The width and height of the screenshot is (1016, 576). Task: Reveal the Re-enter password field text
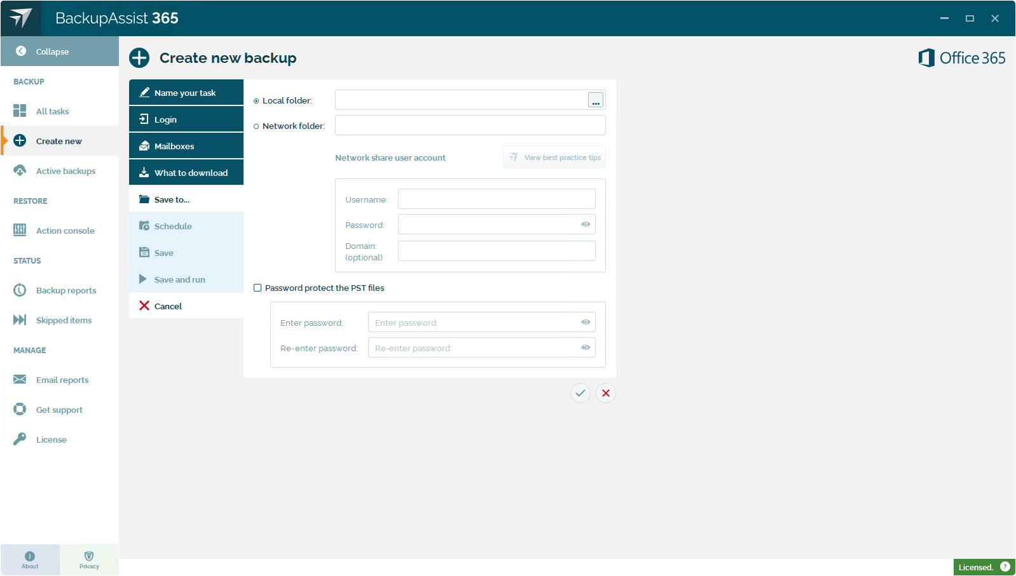pyautogui.click(x=586, y=347)
